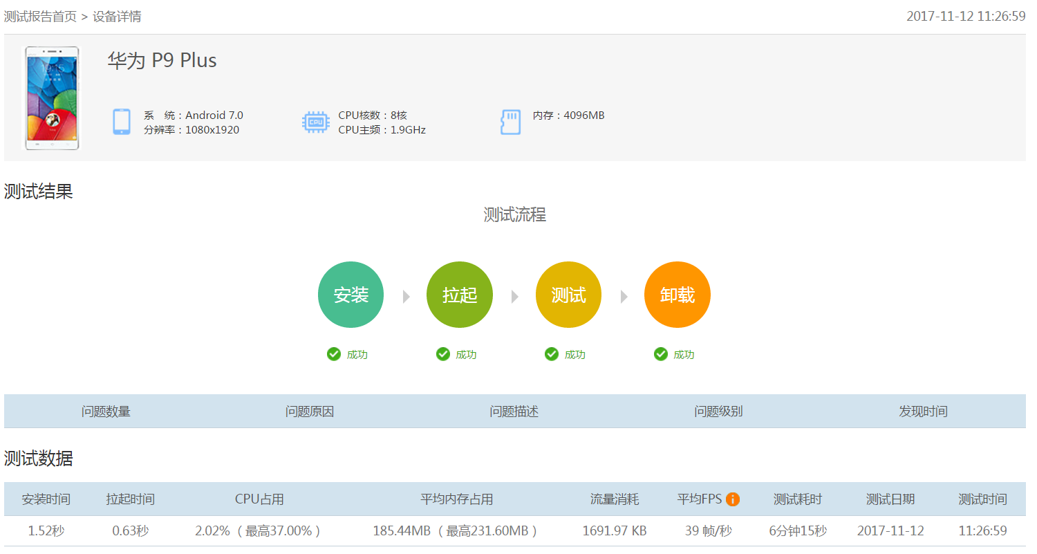Click the 流量消耗 column header

pyautogui.click(x=615, y=499)
